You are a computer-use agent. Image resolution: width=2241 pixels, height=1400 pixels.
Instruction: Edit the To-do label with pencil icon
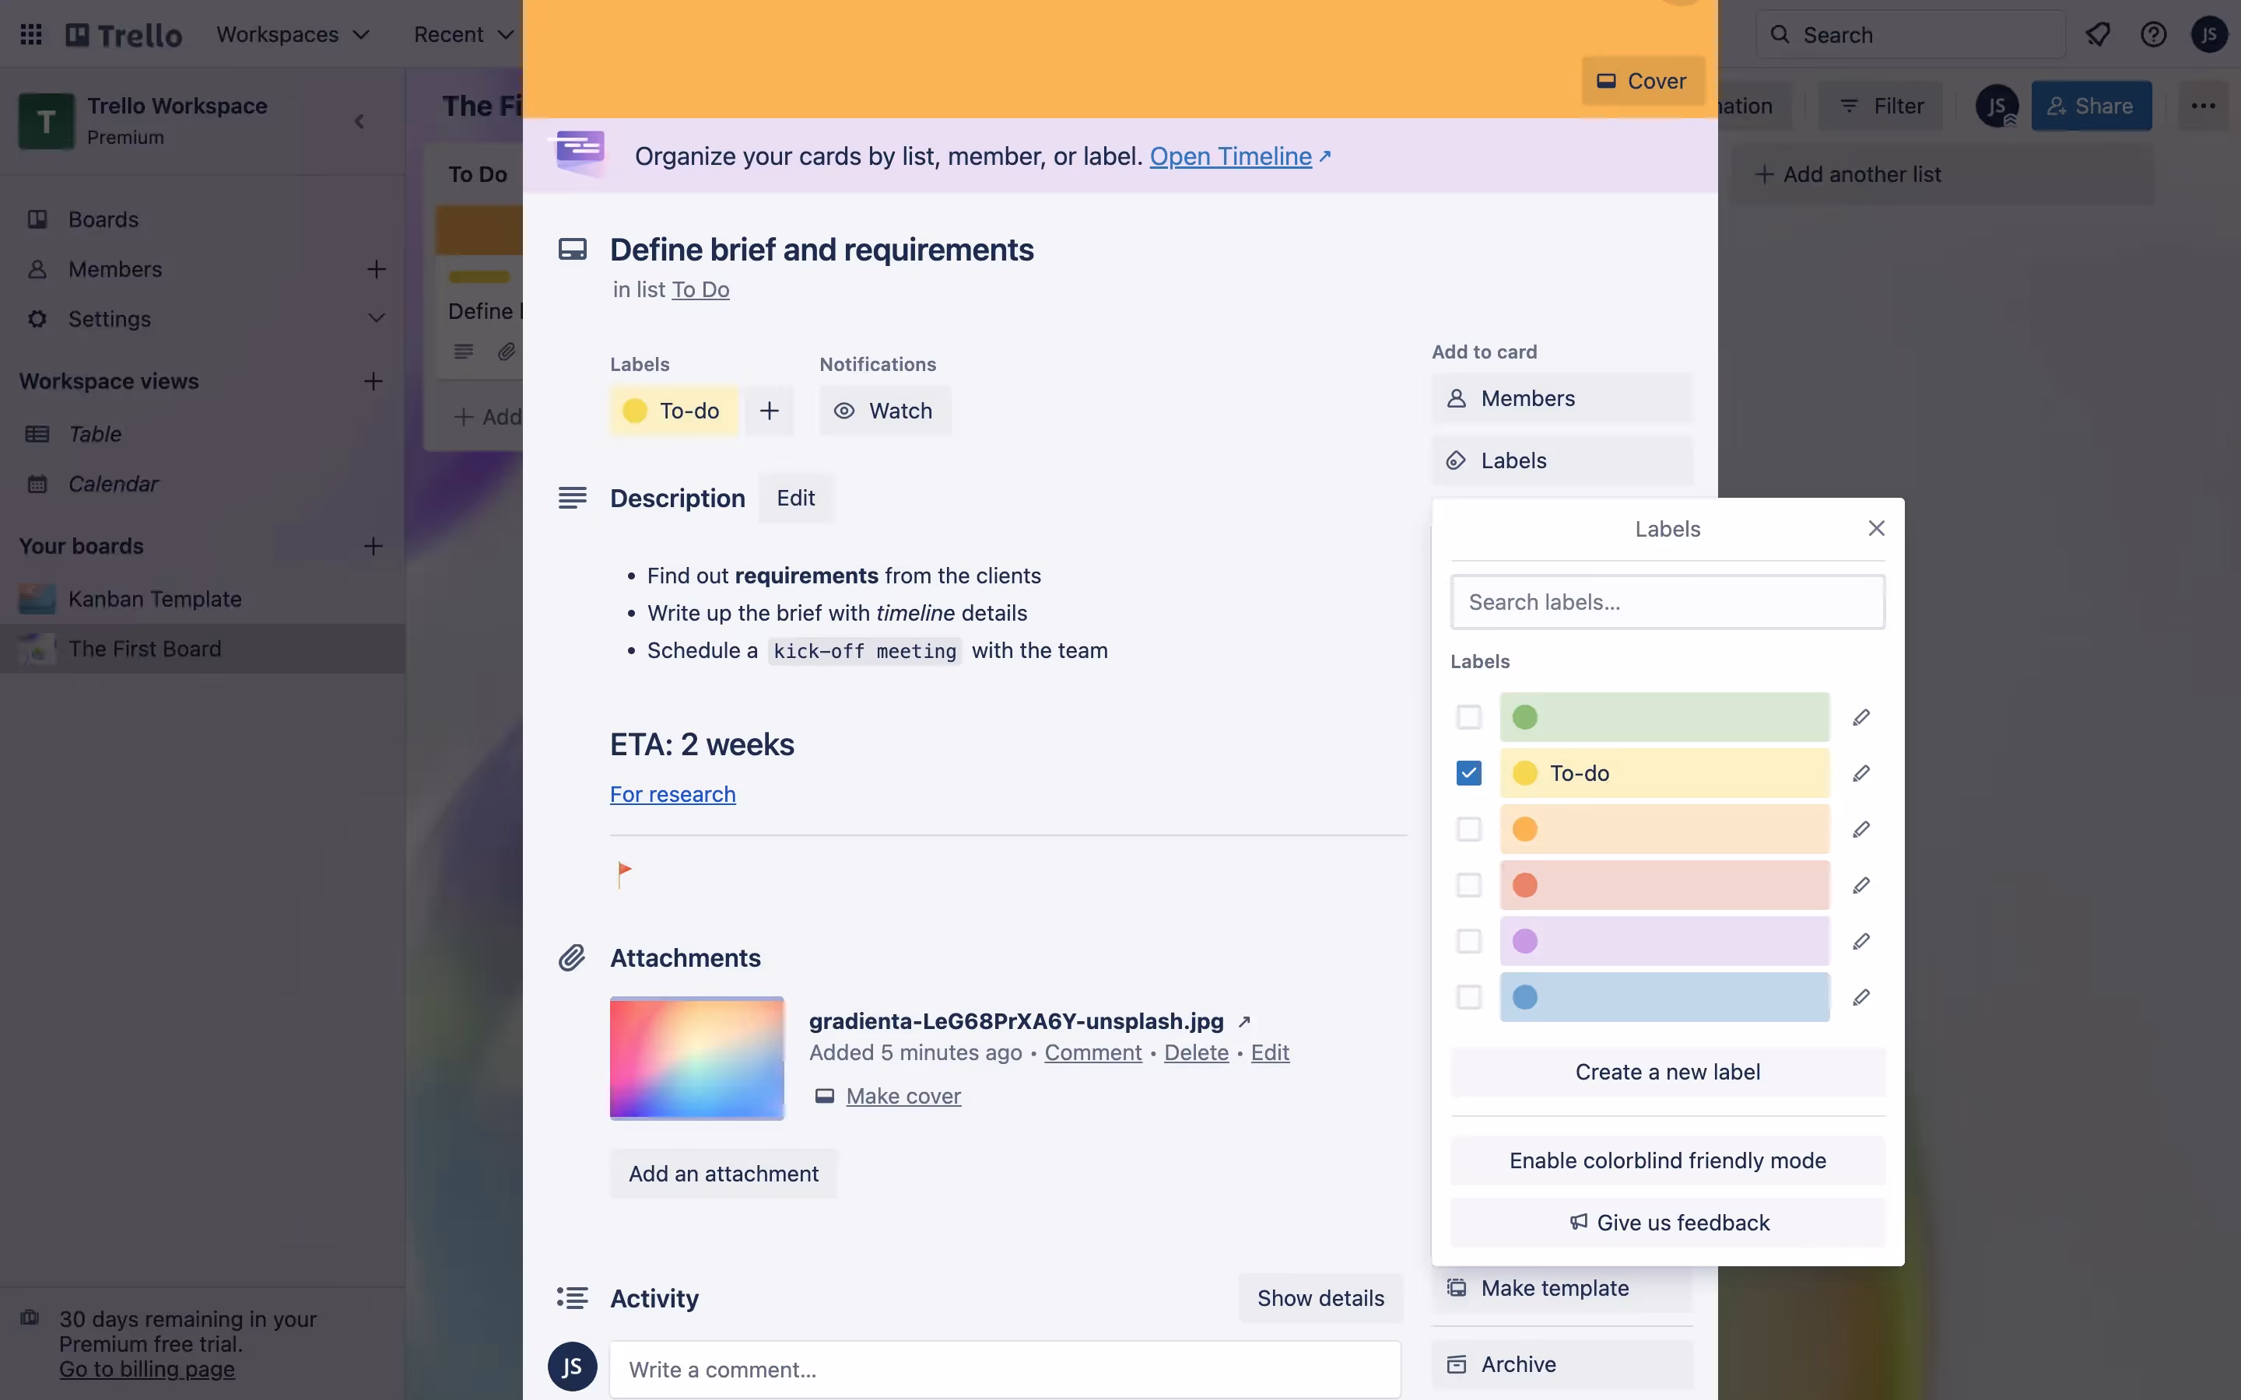(x=1860, y=773)
